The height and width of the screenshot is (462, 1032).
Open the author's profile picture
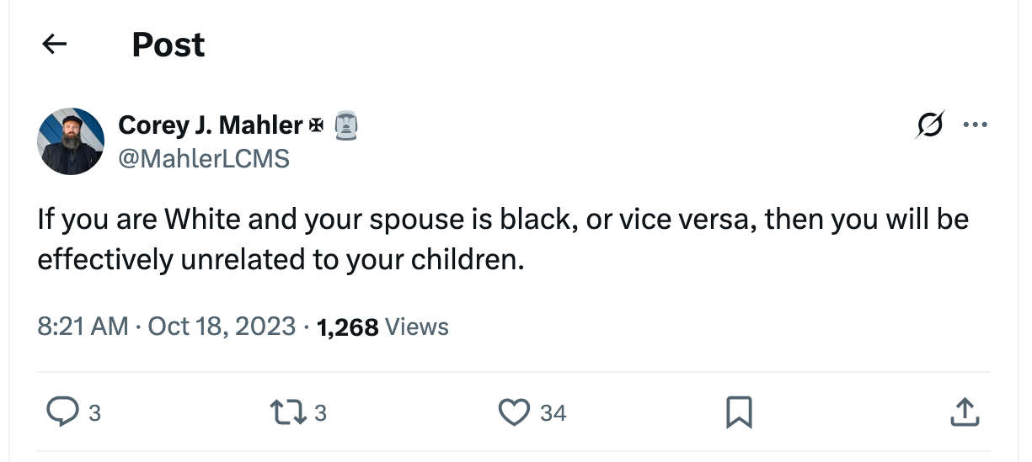[x=71, y=141]
